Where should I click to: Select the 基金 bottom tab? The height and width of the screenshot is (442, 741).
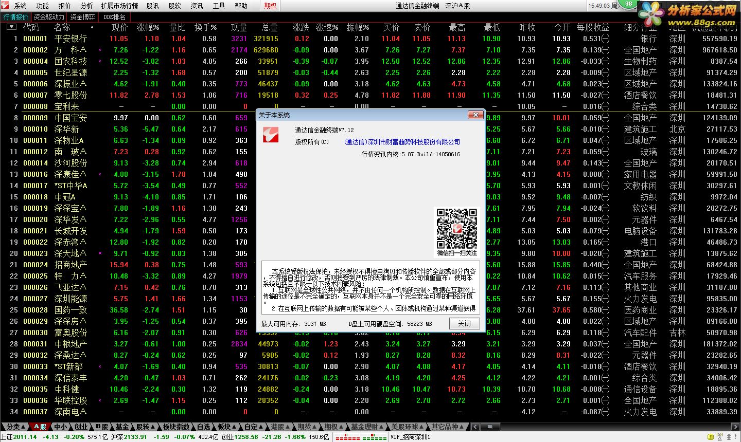tap(122, 427)
